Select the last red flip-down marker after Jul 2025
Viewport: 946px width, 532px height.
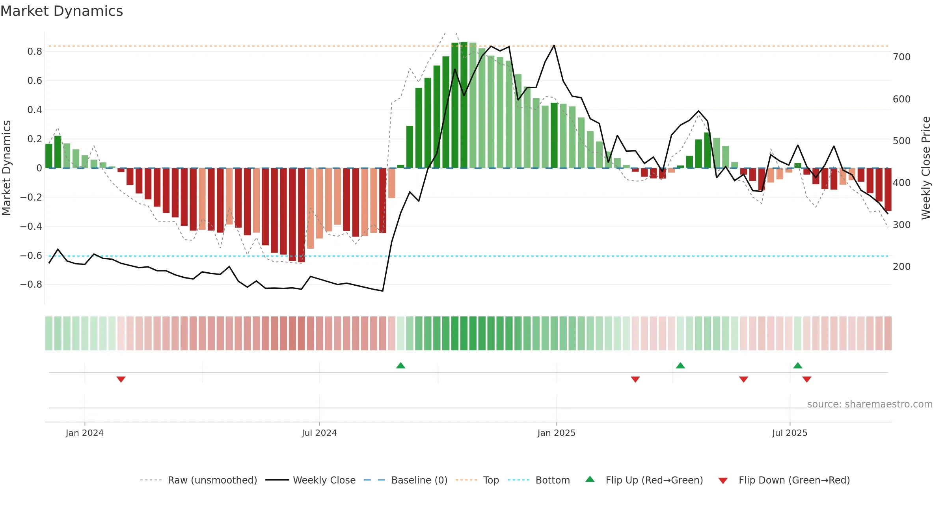pyautogui.click(x=807, y=379)
